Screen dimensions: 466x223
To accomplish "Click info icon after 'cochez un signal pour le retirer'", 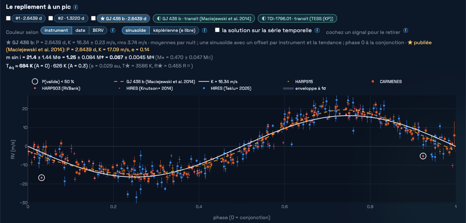I will coord(406,30).
